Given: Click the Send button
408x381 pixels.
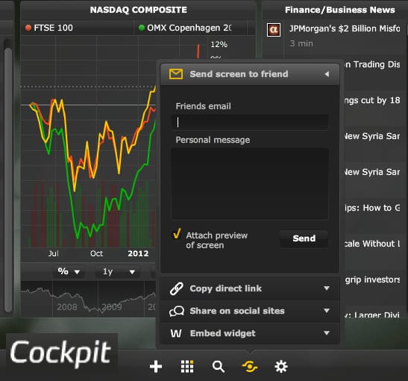Looking at the screenshot, I should click(x=304, y=238).
